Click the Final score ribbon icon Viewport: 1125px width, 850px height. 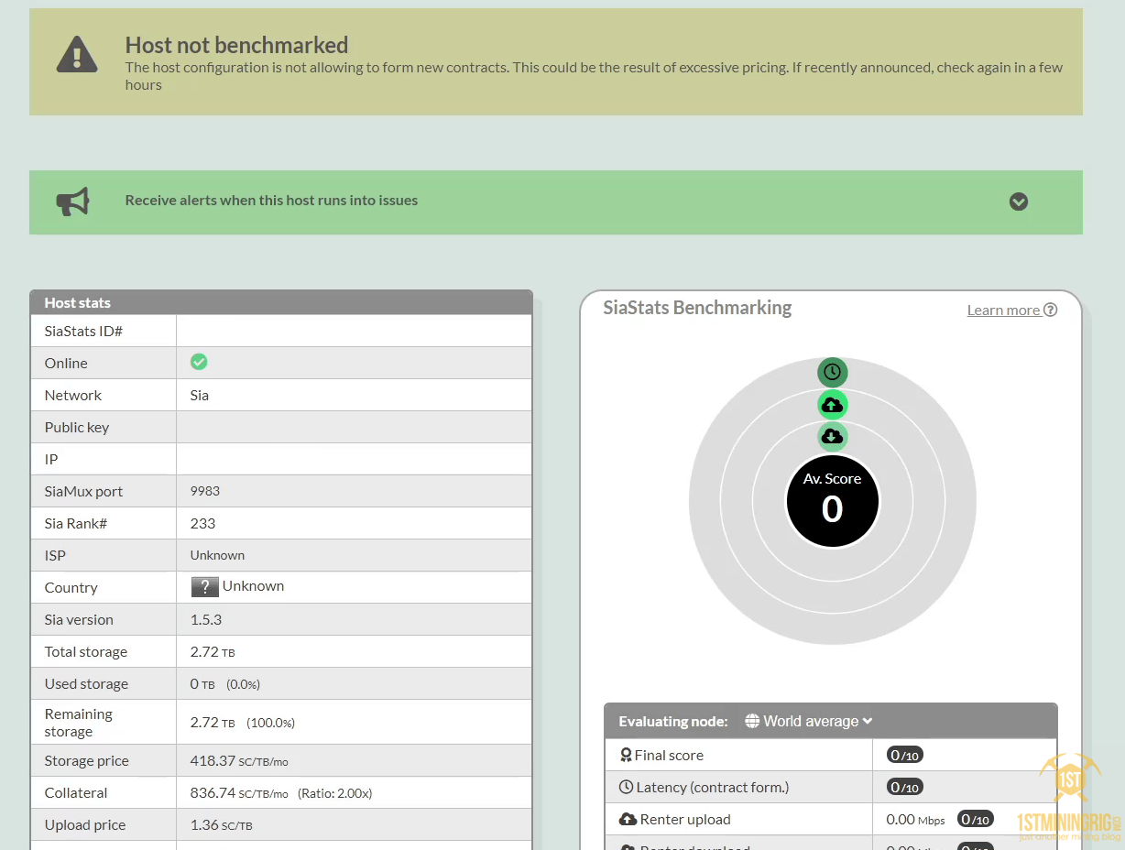tap(627, 755)
